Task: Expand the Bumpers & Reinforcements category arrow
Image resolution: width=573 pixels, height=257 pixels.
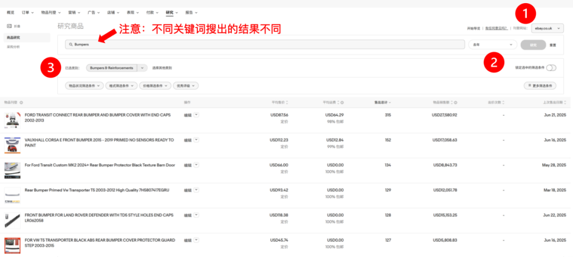Action: pyautogui.click(x=142, y=68)
